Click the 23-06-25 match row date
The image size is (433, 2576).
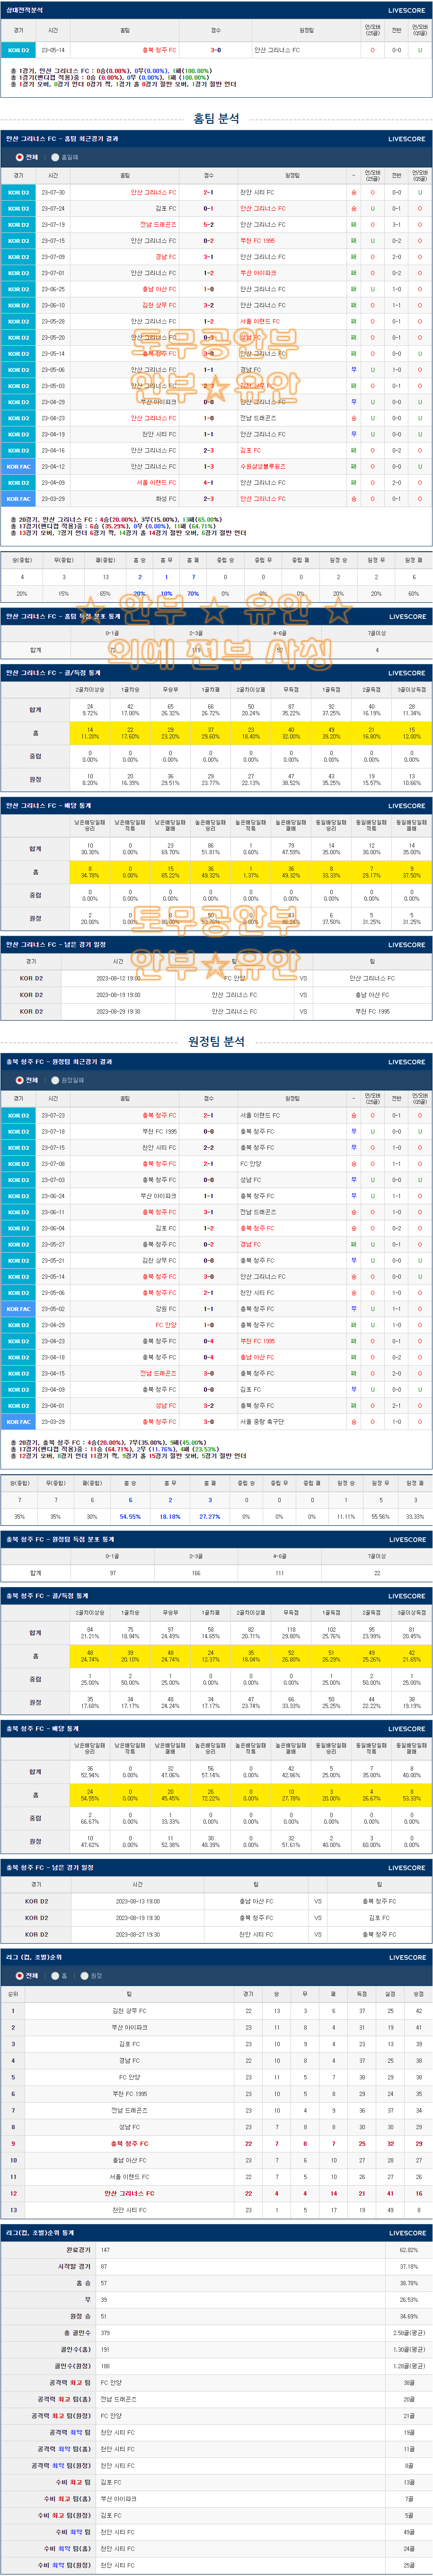click(x=53, y=289)
